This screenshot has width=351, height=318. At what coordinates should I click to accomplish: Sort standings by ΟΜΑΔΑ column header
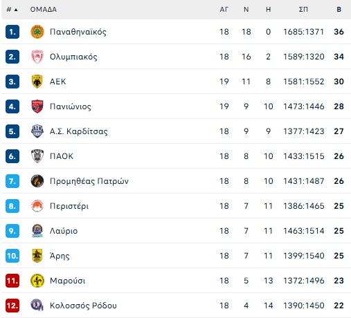[x=44, y=10]
